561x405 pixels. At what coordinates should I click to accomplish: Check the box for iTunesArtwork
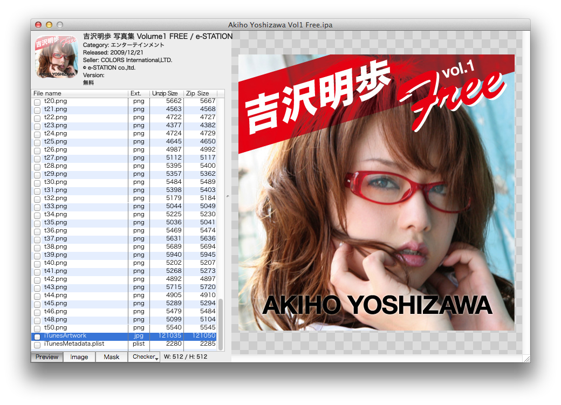tap(37, 337)
